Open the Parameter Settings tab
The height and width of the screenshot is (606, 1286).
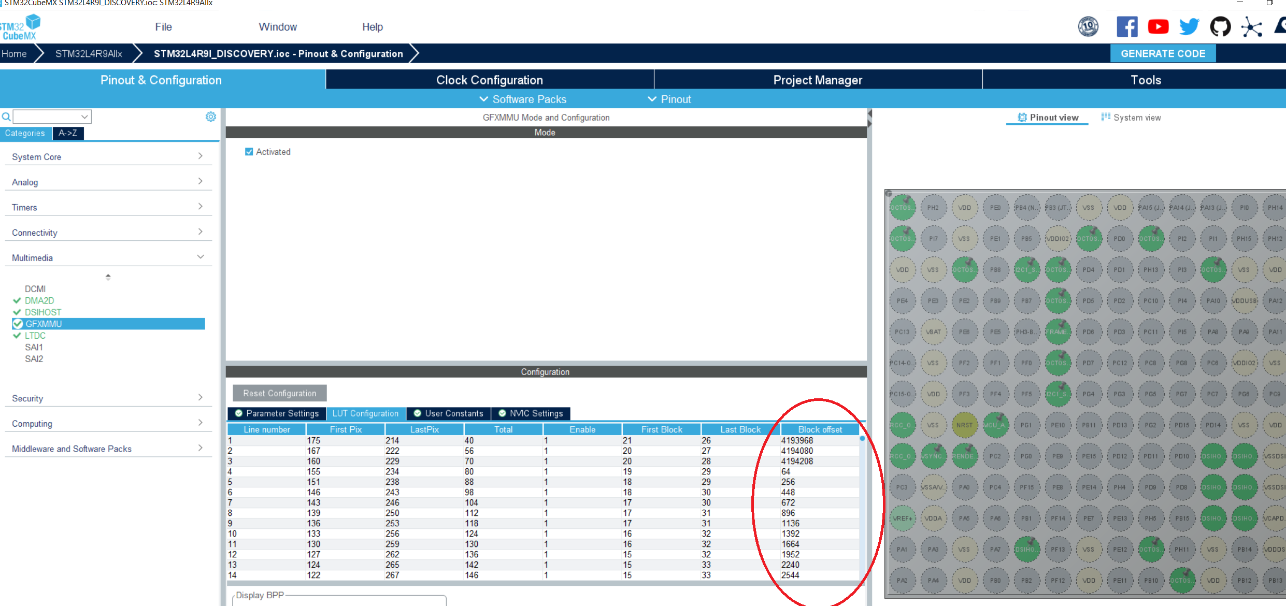click(277, 413)
